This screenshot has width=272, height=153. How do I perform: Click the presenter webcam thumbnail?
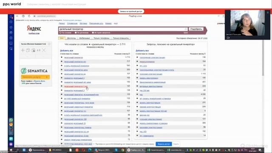coord(247,25)
